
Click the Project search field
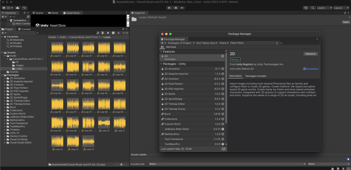(66, 33)
